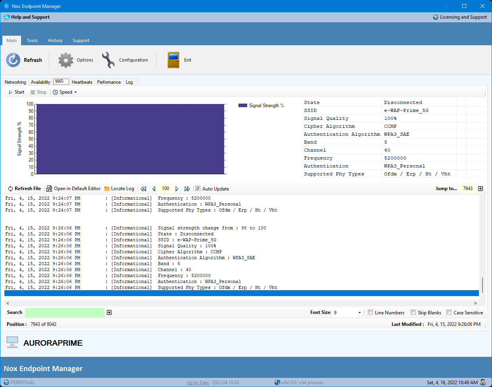Click the SSID value e-WAP-Prime_5G in table
Image resolution: width=492 pixels, height=387 pixels.
coord(406,110)
